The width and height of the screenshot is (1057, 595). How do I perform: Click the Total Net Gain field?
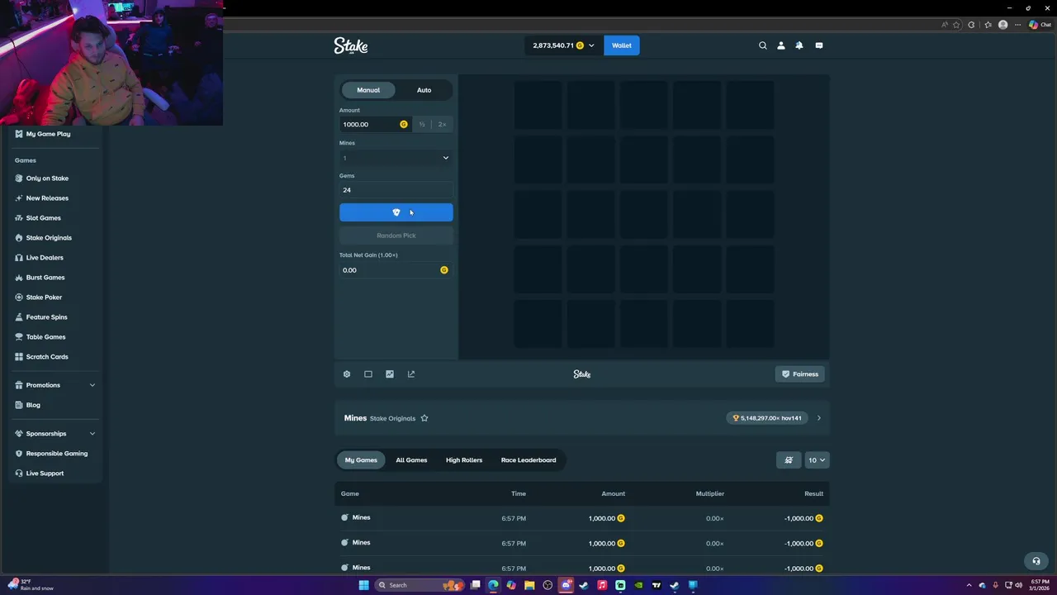click(x=396, y=270)
